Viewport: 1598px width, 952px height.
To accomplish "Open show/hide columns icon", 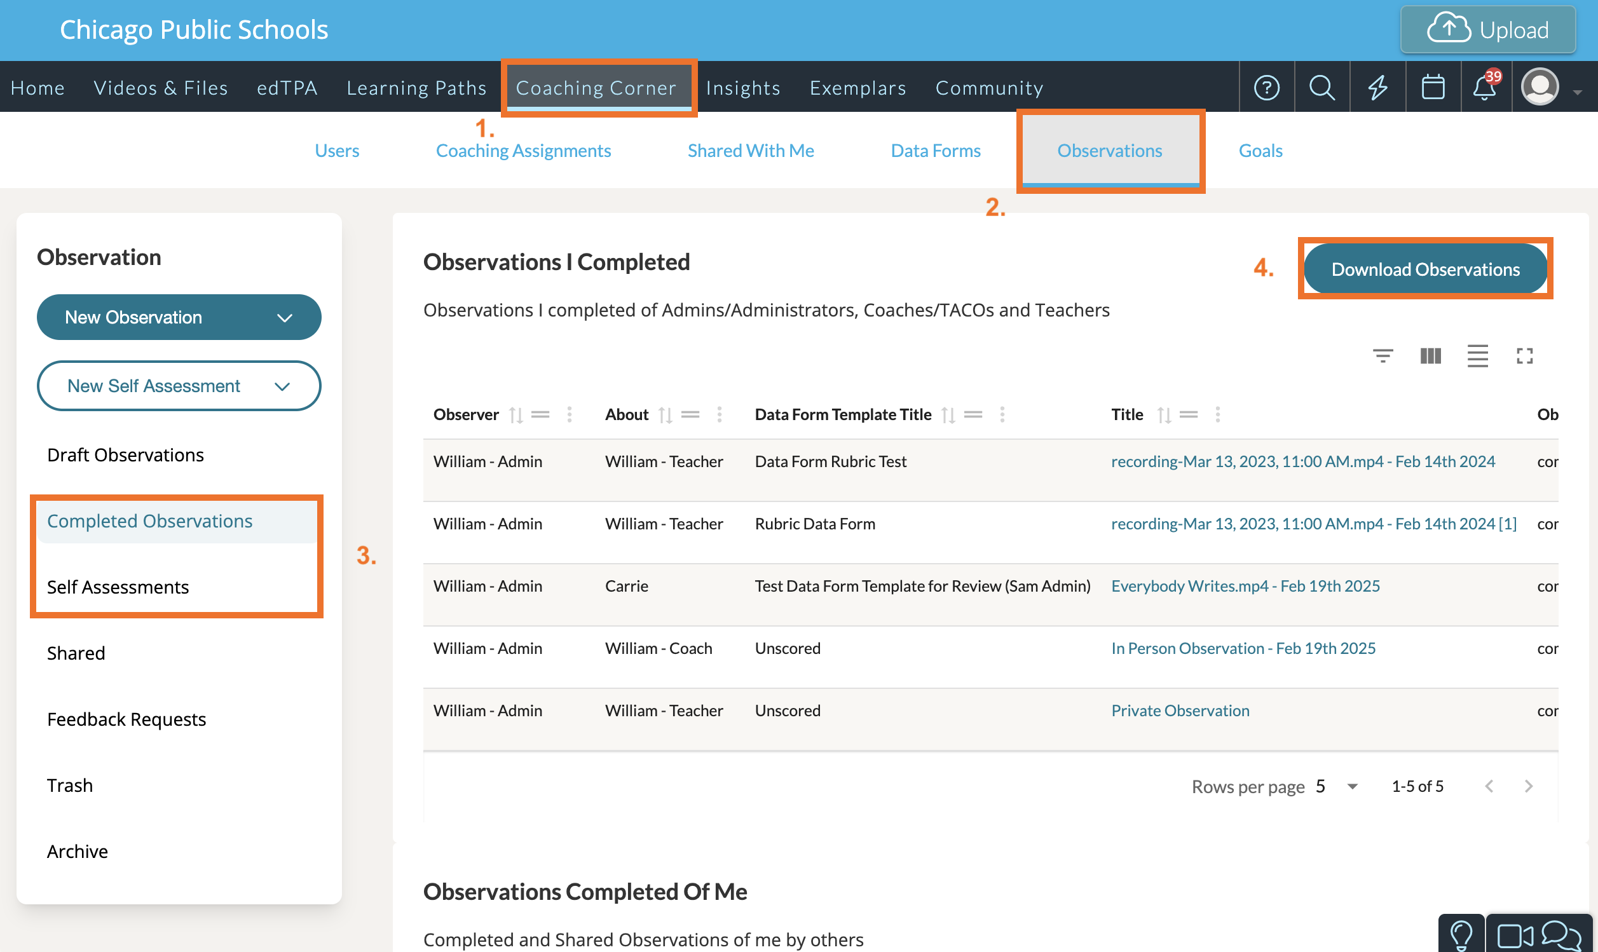I will [x=1430, y=355].
